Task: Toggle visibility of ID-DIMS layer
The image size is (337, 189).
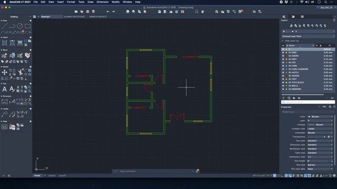Action: click(x=283, y=52)
